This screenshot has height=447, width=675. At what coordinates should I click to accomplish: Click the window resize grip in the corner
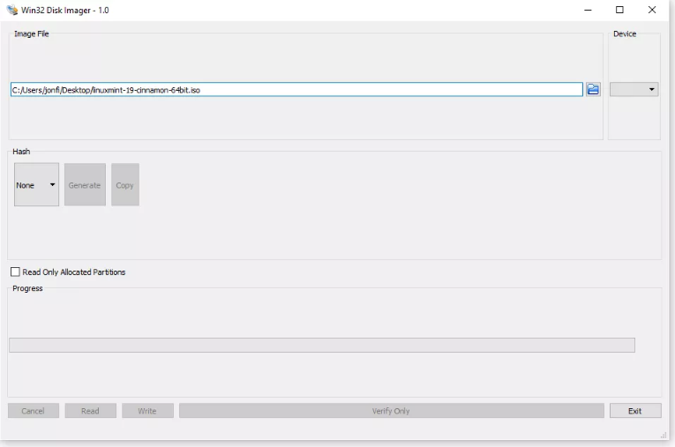pyautogui.click(x=664, y=436)
